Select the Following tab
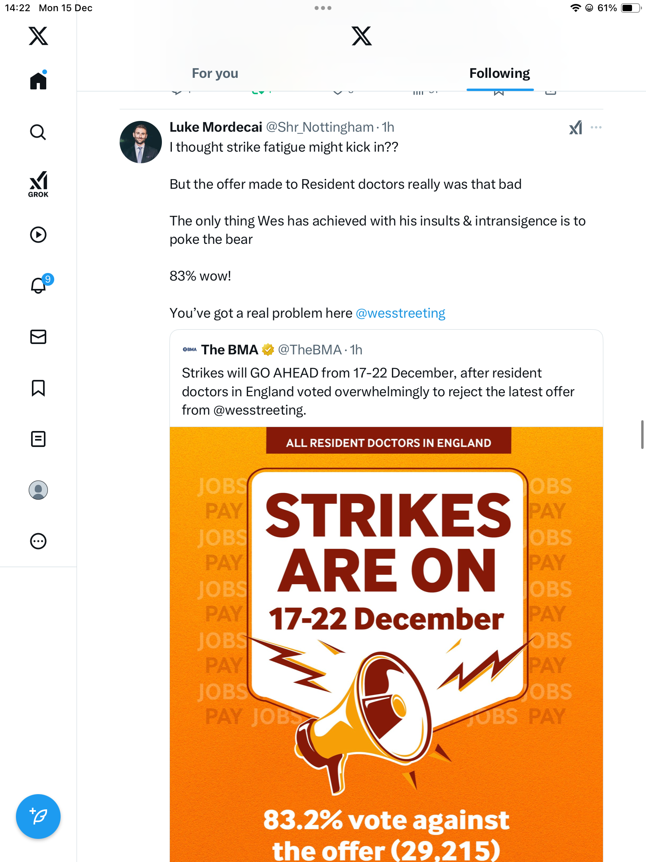Screen dimensions: 646x862 (x=499, y=73)
